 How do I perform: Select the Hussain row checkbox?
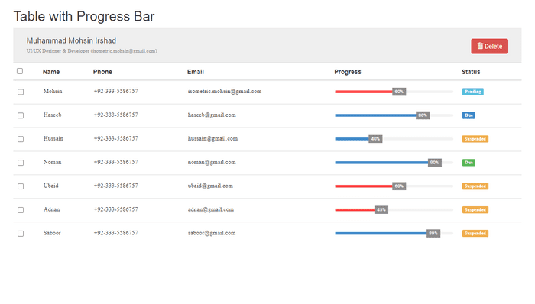[x=21, y=139]
